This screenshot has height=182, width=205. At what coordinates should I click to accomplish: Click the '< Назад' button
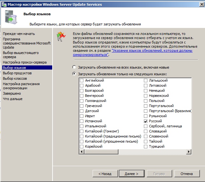tap(105, 174)
